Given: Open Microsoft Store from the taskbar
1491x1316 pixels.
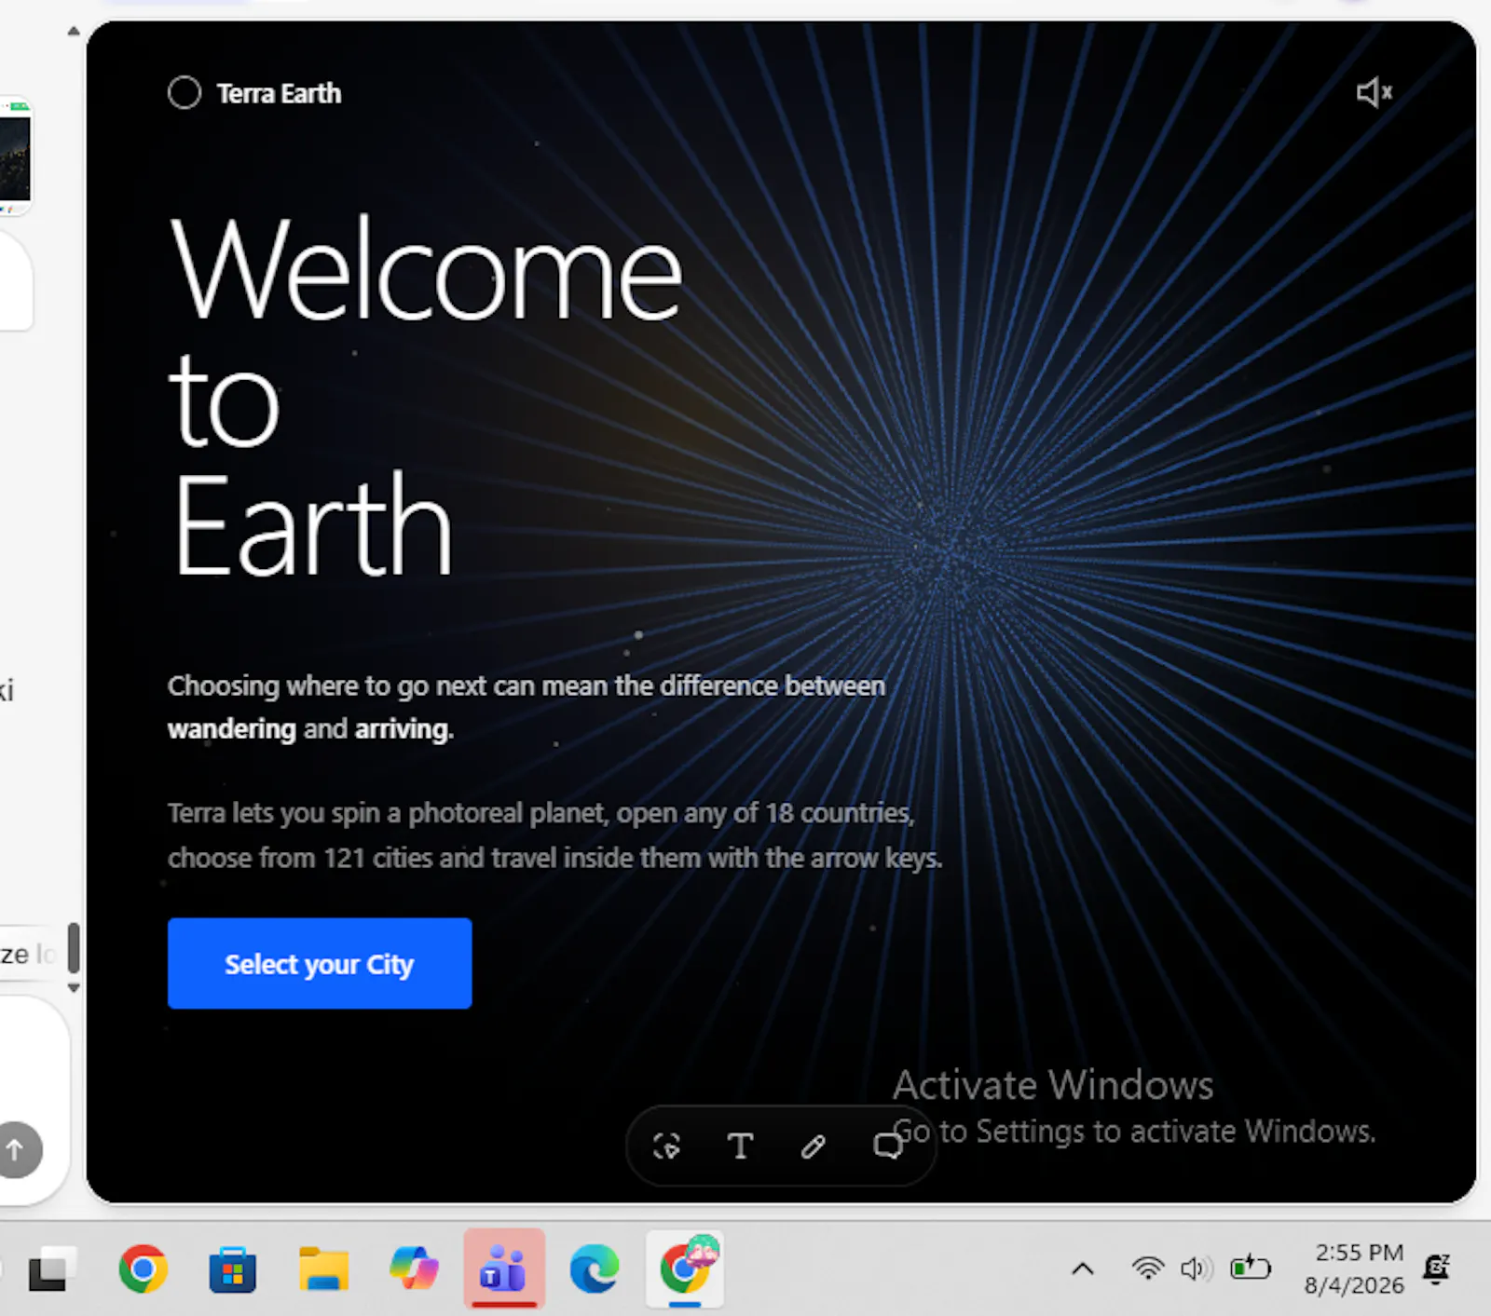Looking at the screenshot, I should point(233,1269).
